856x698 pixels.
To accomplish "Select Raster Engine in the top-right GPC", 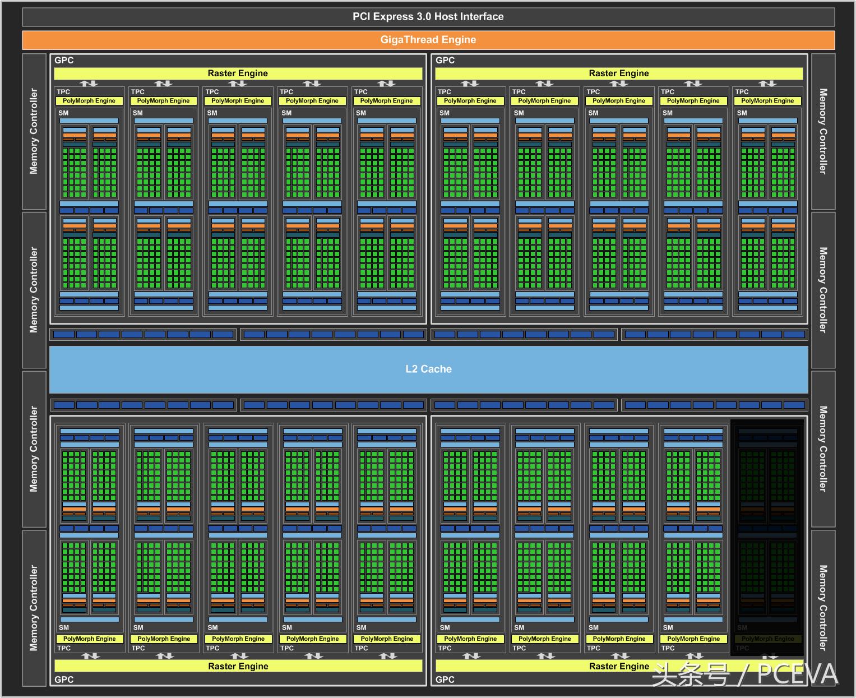I will (618, 73).
